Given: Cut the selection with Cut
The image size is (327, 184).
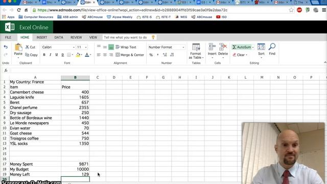Looking at the screenshot, I should 30,47.
